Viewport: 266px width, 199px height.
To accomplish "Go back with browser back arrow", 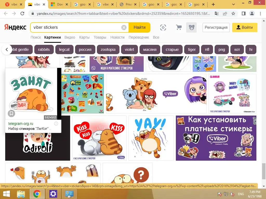I will 6,13.
